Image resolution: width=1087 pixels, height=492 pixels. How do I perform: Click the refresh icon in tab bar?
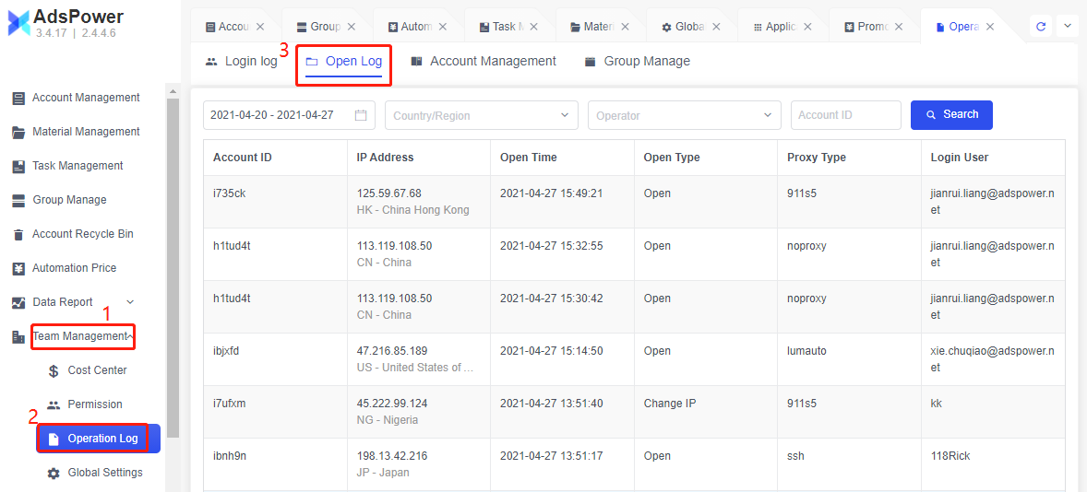coord(1041,27)
